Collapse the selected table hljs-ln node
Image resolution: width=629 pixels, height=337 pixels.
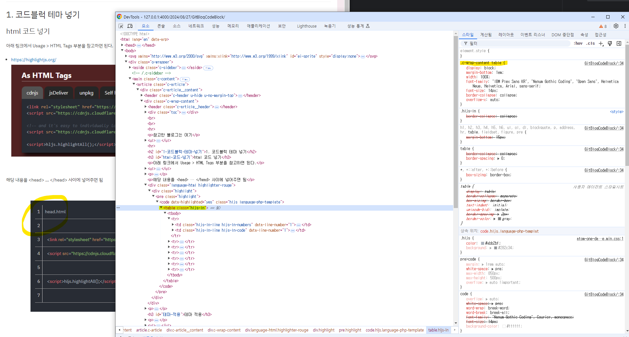[161, 208]
